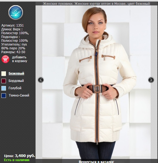The width and height of the screenshot is (158, 163).
Task: Click the price '3,400 руб.'
Action: (x=25, y=156)
